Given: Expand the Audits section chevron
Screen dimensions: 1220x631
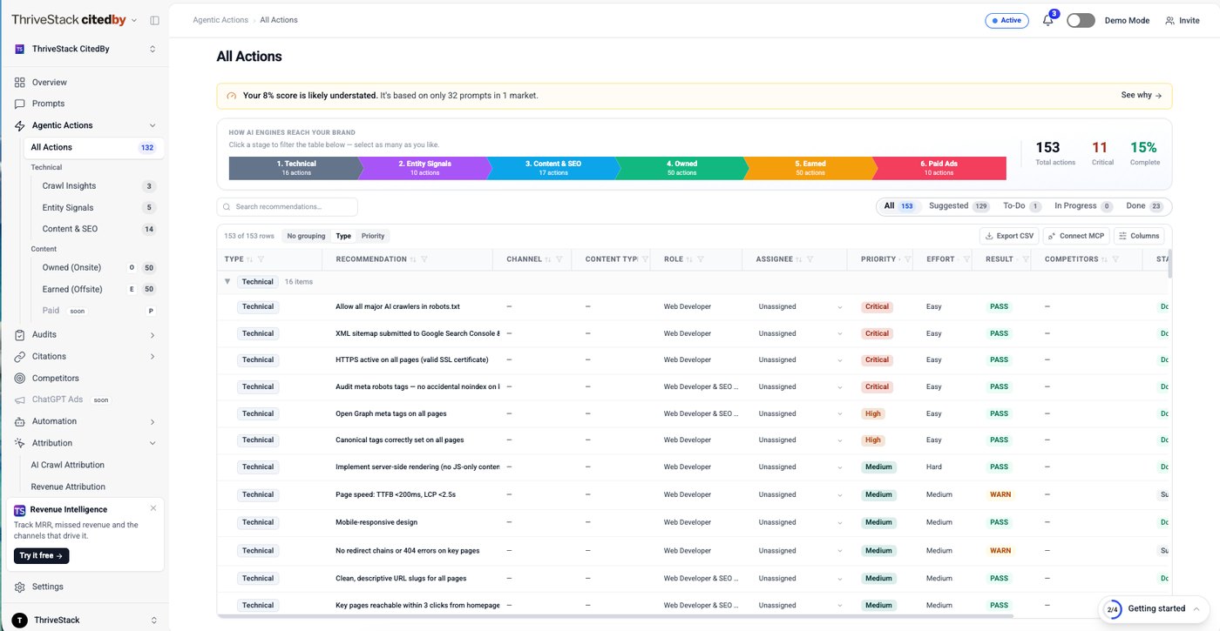Looking at the screenshot, I should tap(152, 334).
